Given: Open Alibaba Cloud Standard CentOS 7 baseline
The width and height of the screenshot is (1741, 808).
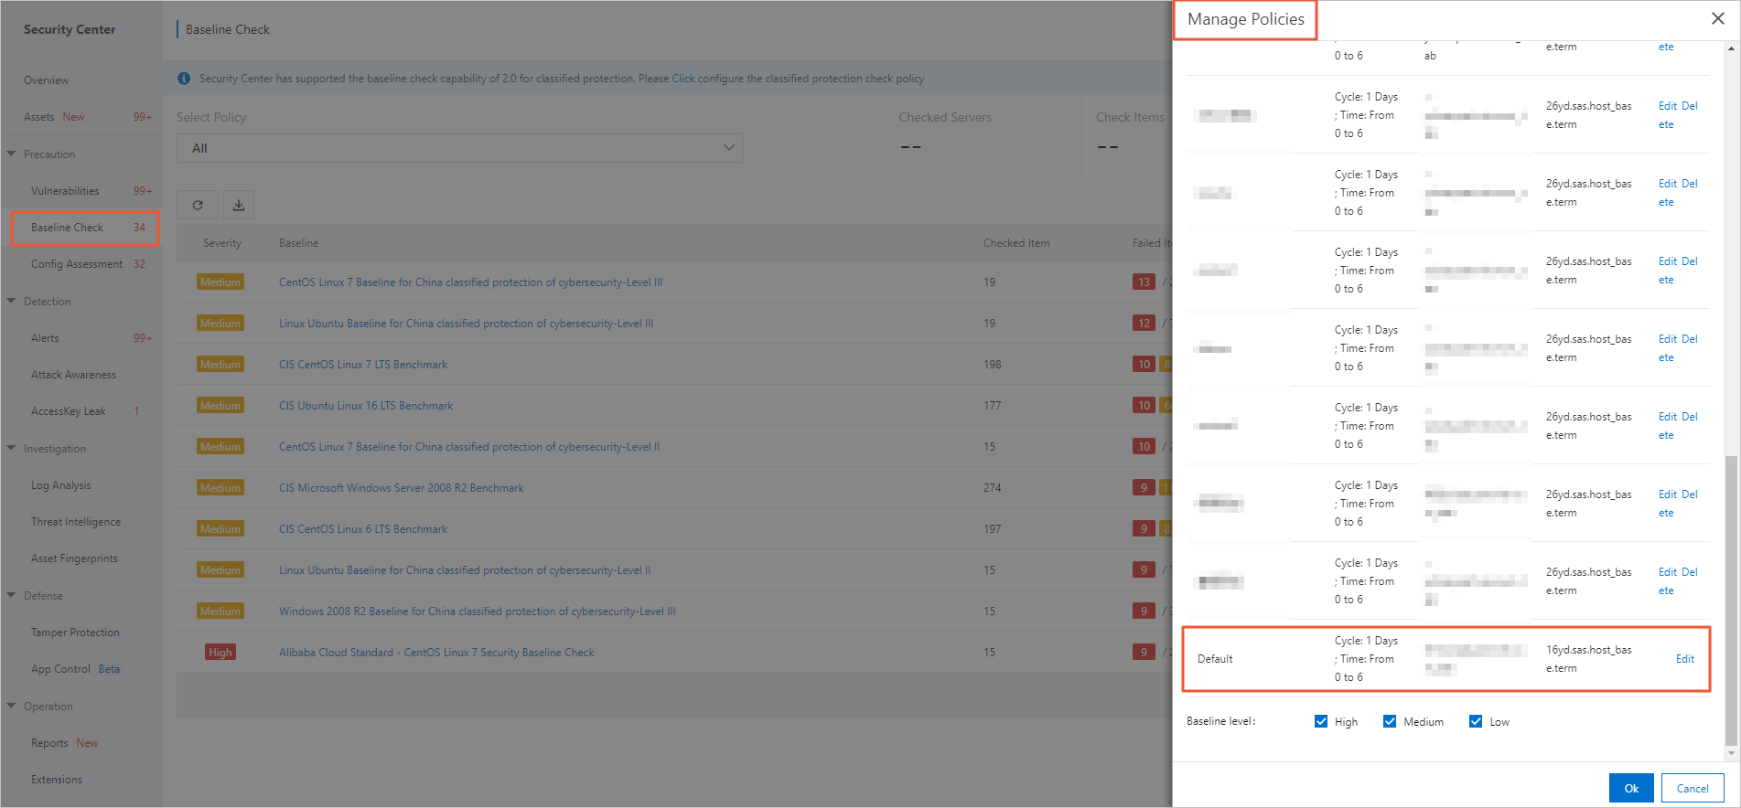Looking at the screenshot, I should (436, 653).
